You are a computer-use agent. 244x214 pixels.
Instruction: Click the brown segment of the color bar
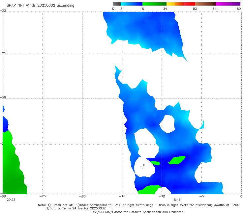[x=205, y=4]
